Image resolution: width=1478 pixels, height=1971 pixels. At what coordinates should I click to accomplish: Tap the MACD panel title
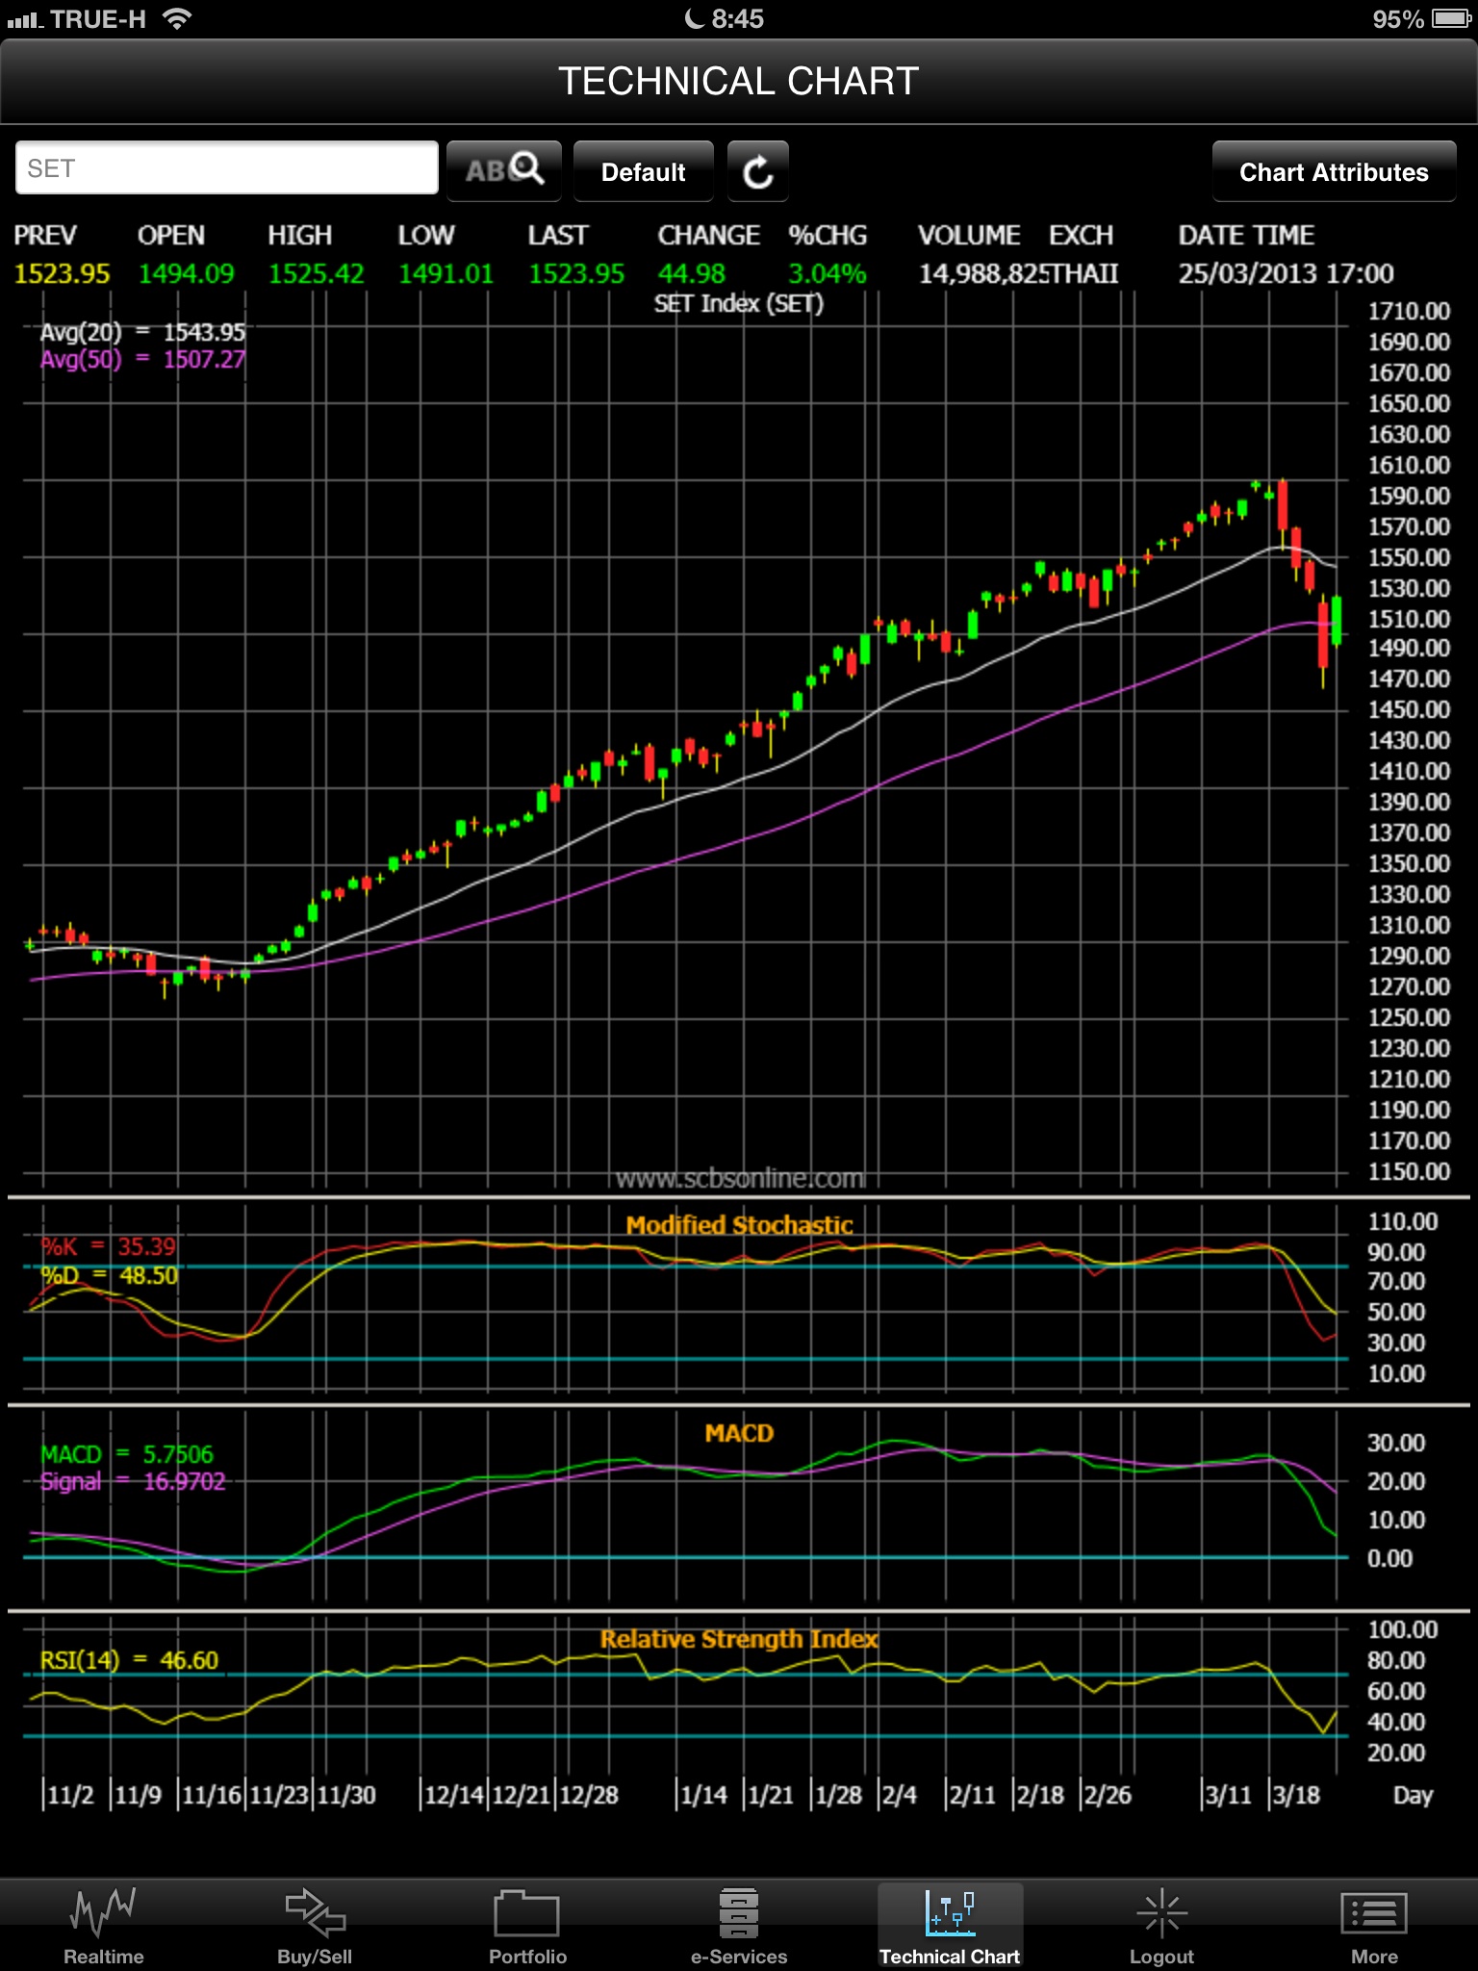pyautogui.click(x=739, y=1433)
